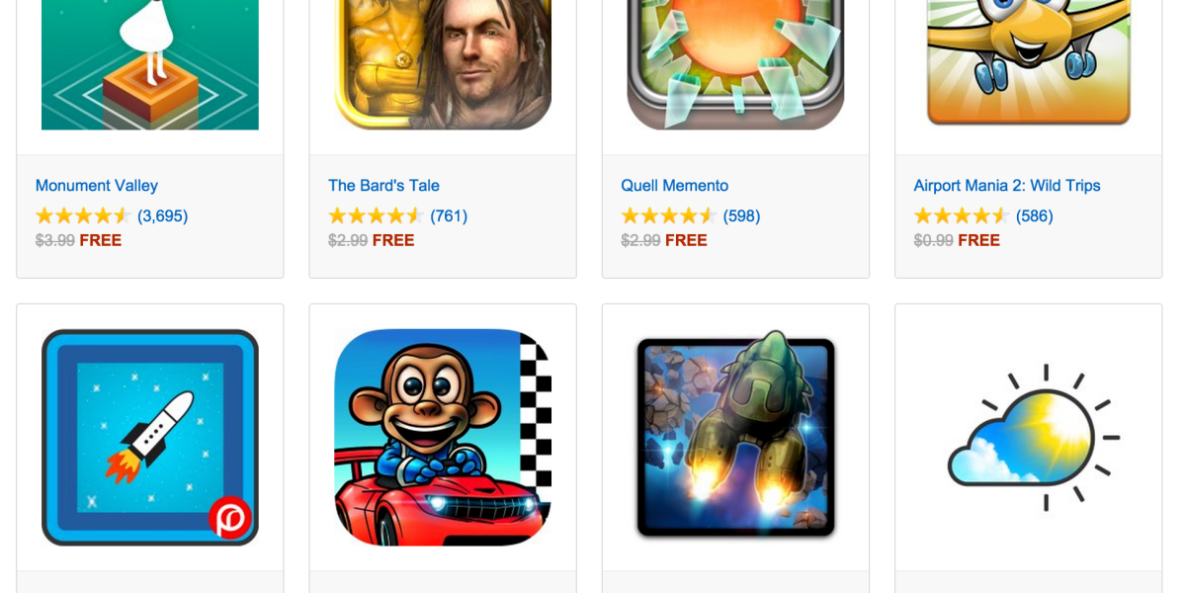Viewport: 1186px width, 593px height.
Task: Select the Quell Memento app icon
Action: tap(735, 64)
